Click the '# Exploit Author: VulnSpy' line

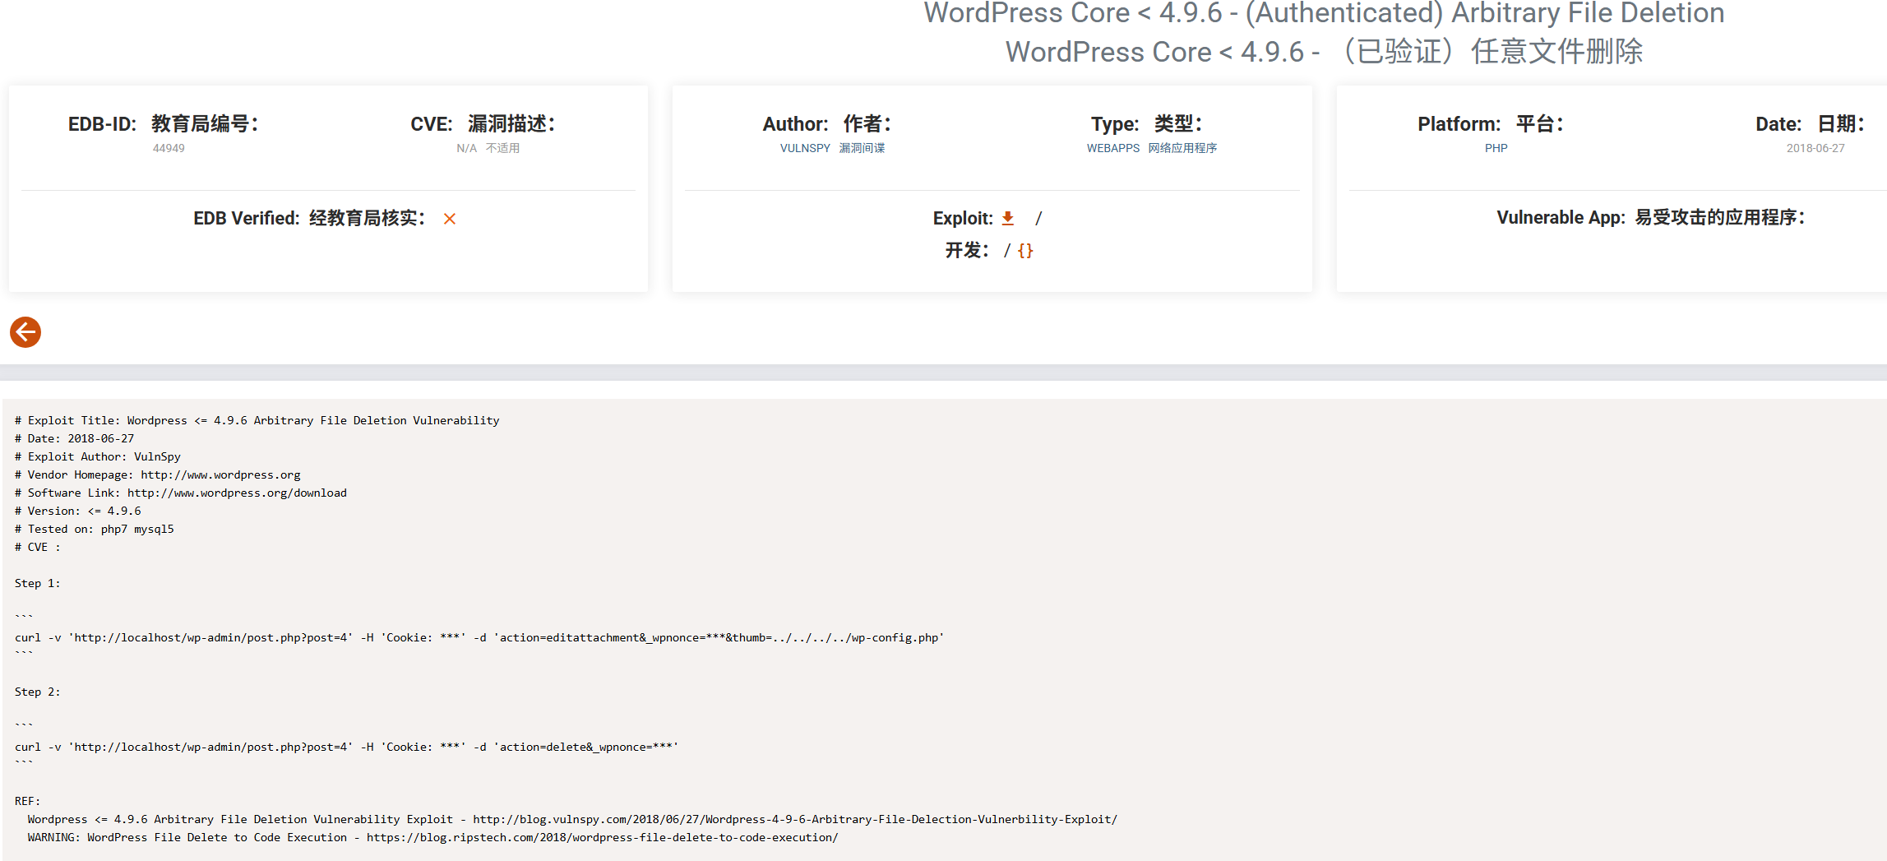pos(97,456)
